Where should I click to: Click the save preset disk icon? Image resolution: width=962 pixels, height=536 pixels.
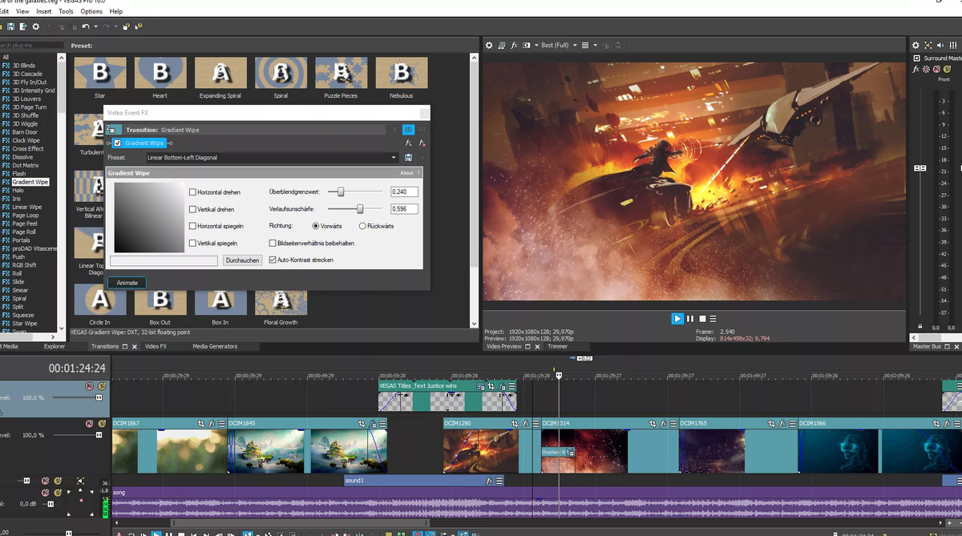click(409, 158)
